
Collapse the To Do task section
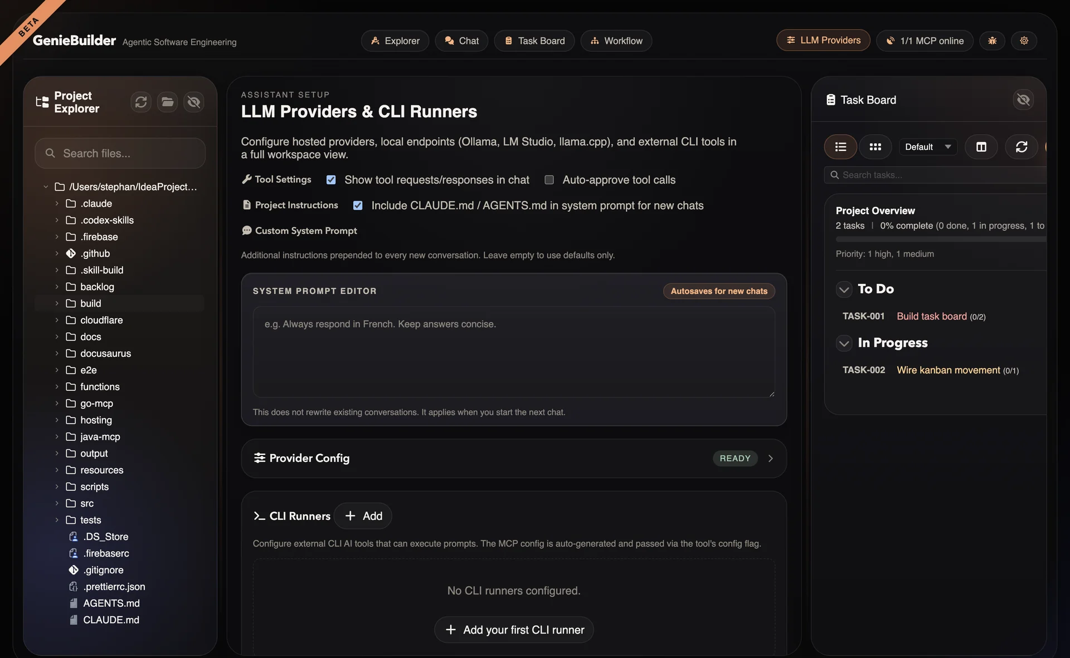click(844, 289)
